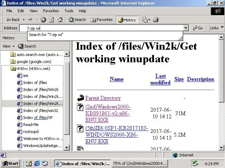
Task: Open the toolbar Search pane
Action: pyautogui.click(x=77, y=20)
